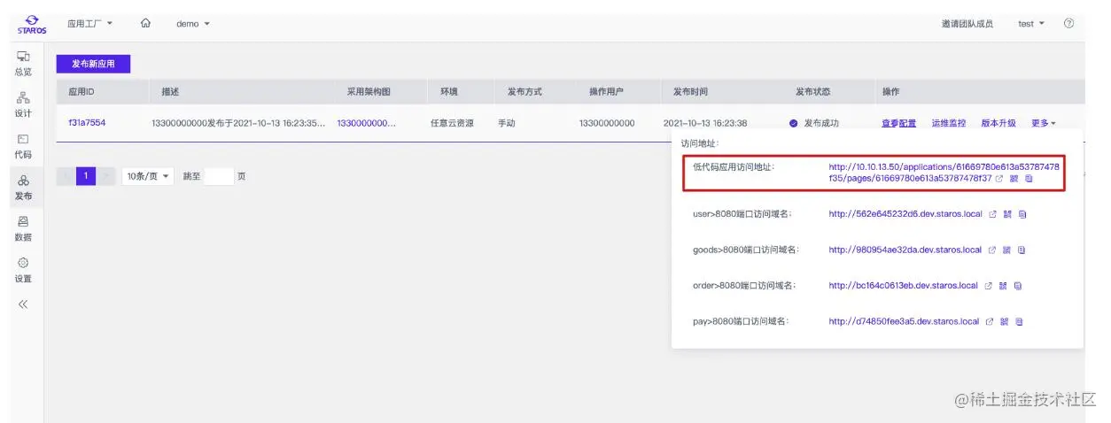Open pay 8080 domain external link icon

(x=990, y=322)
